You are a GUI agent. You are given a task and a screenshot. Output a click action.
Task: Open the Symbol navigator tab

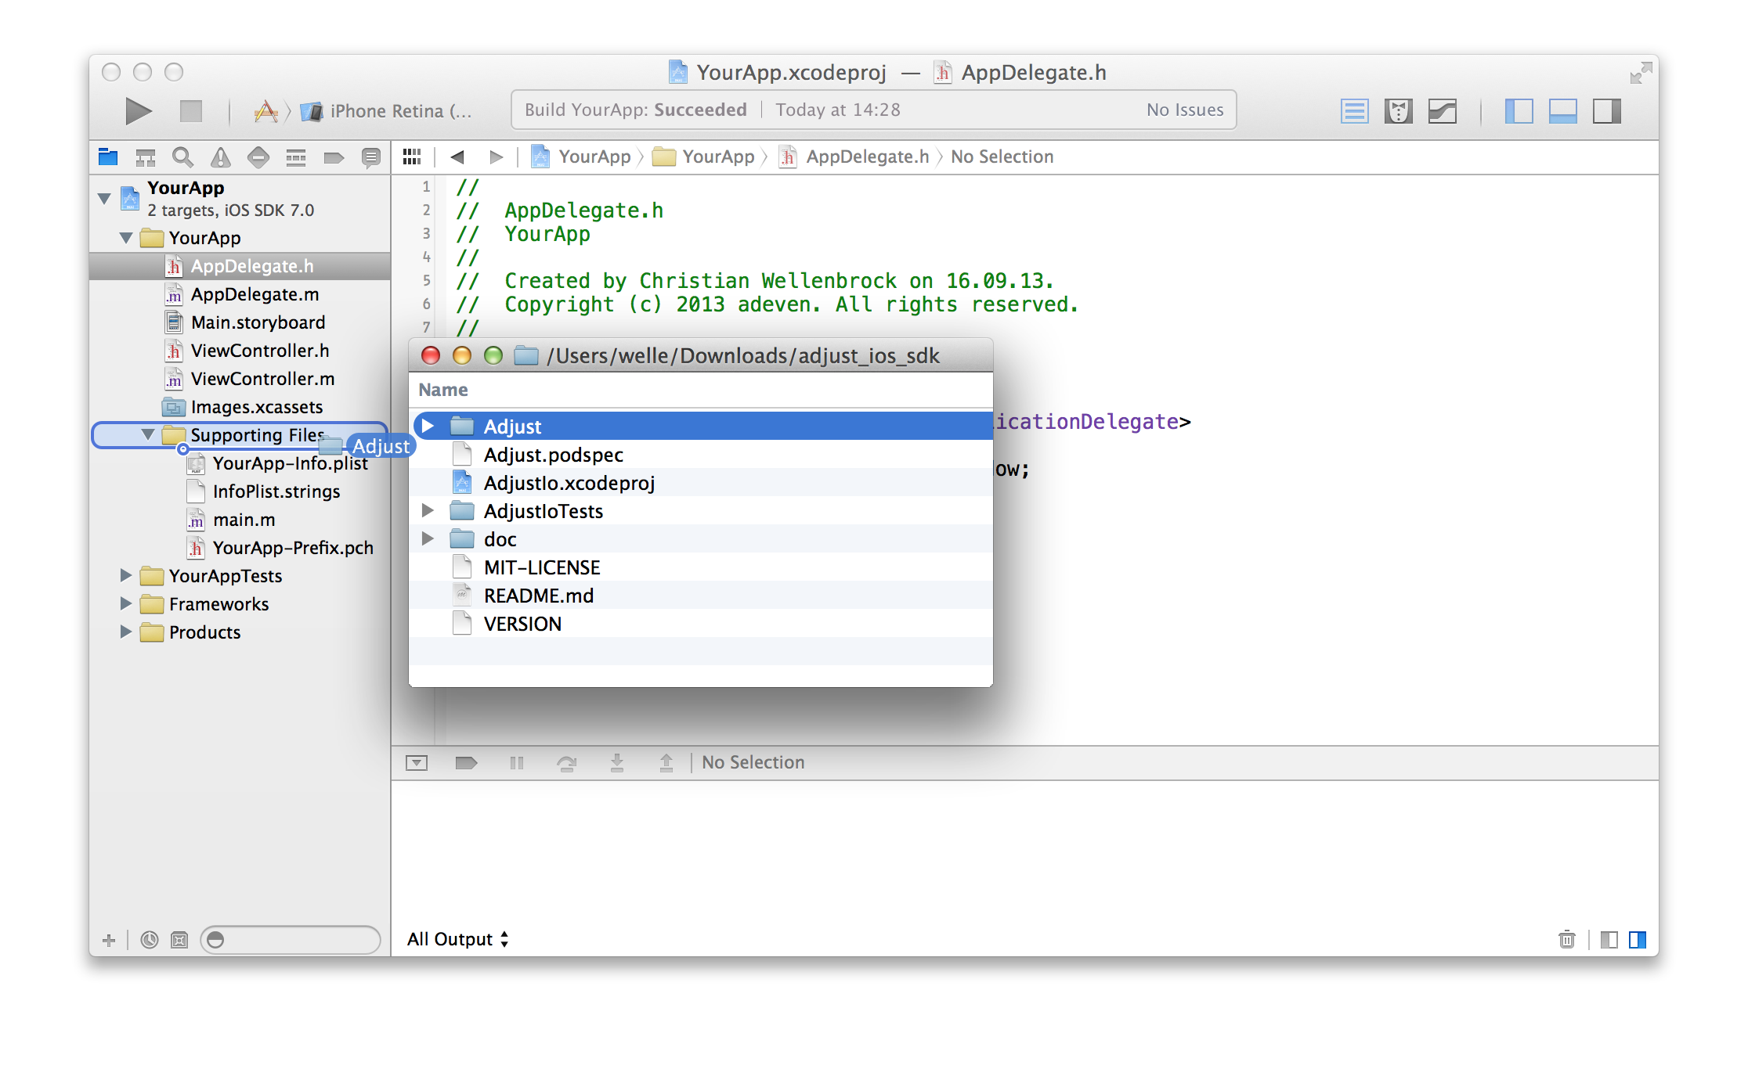[x=146, y=157]
